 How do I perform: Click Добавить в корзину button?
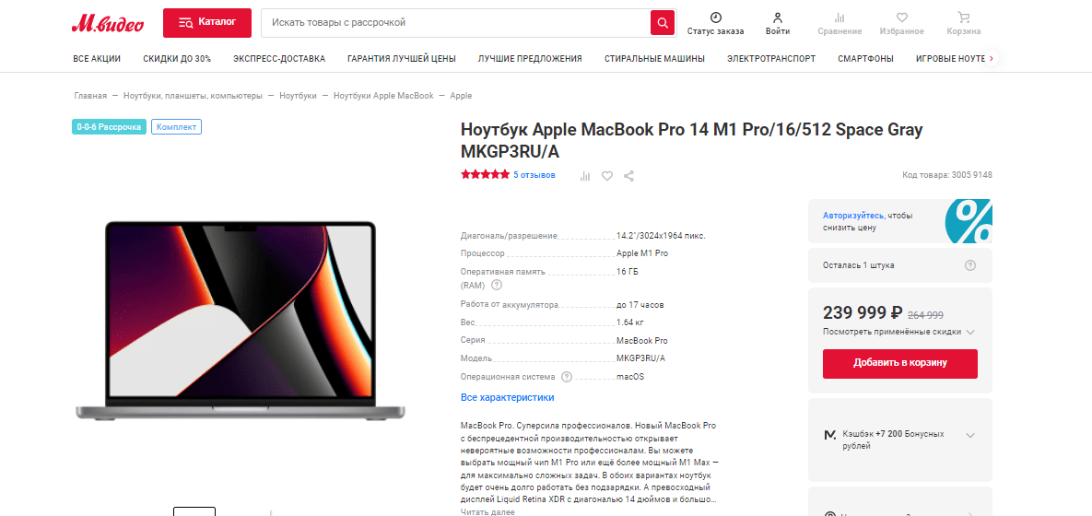[x=899, y=363]
